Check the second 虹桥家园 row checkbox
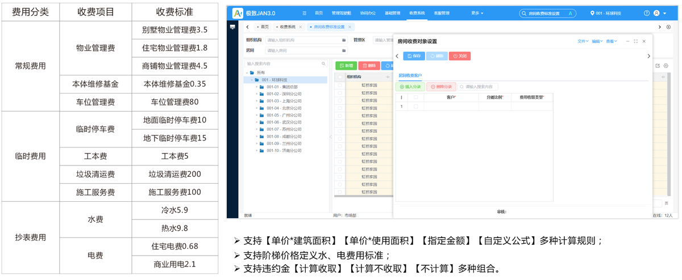 (x=340, y=93)
